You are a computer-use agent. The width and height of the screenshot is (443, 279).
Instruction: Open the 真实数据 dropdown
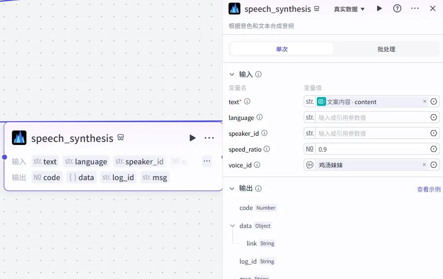[349, 8]
